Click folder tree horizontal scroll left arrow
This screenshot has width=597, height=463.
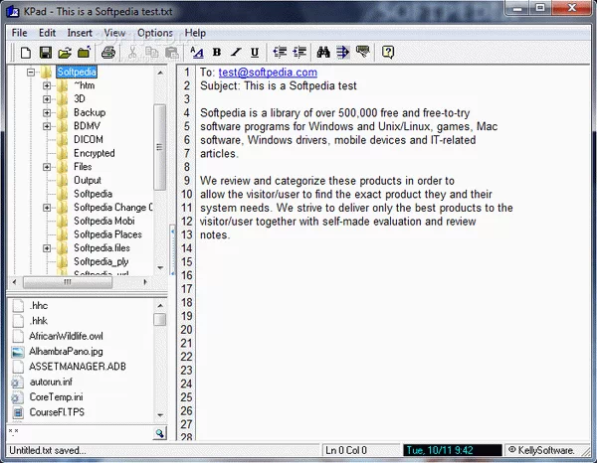pos(15,282)
